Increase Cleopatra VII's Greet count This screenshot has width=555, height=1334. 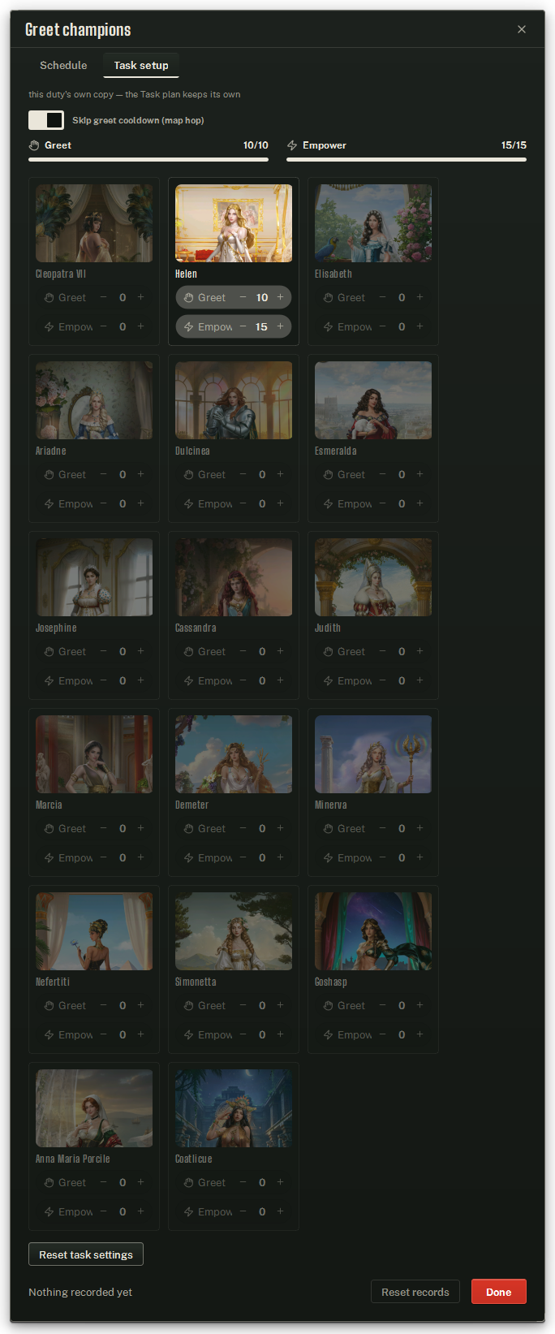point(140,297)
